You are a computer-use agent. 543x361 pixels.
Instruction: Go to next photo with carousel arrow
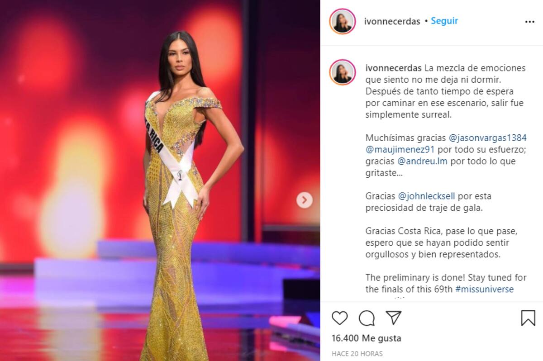click(305, 200)
